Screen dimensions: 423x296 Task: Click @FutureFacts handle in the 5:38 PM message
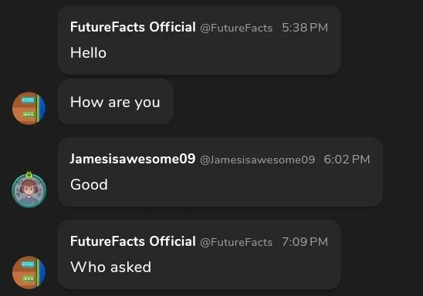click(x=236, y=28)
